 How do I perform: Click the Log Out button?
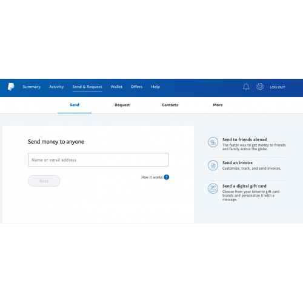coord(278,87)
